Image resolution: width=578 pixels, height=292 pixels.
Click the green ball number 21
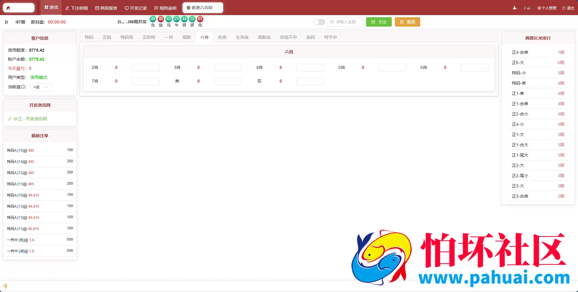[x=177, y=19]
